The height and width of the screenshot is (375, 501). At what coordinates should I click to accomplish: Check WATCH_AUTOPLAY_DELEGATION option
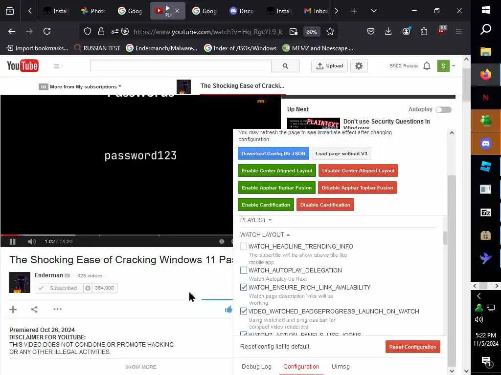coord(244,271)
